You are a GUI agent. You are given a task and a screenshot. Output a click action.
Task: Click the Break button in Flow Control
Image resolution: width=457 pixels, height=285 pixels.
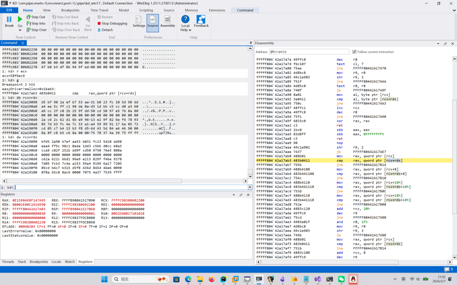(9, 21)
